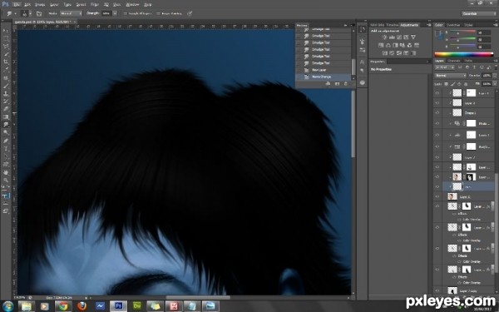Lock transparent pixels in Layers panel
The width and height of the screenshot is (499, 312).
pos(446,84)
